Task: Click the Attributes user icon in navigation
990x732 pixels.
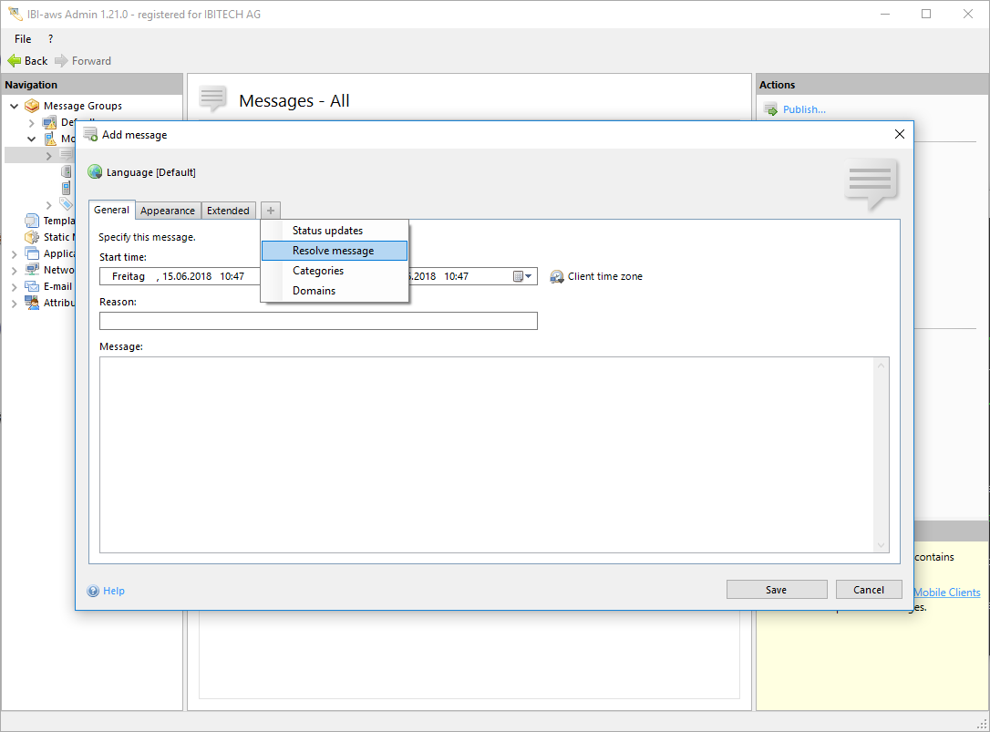Action: [32, 303]
